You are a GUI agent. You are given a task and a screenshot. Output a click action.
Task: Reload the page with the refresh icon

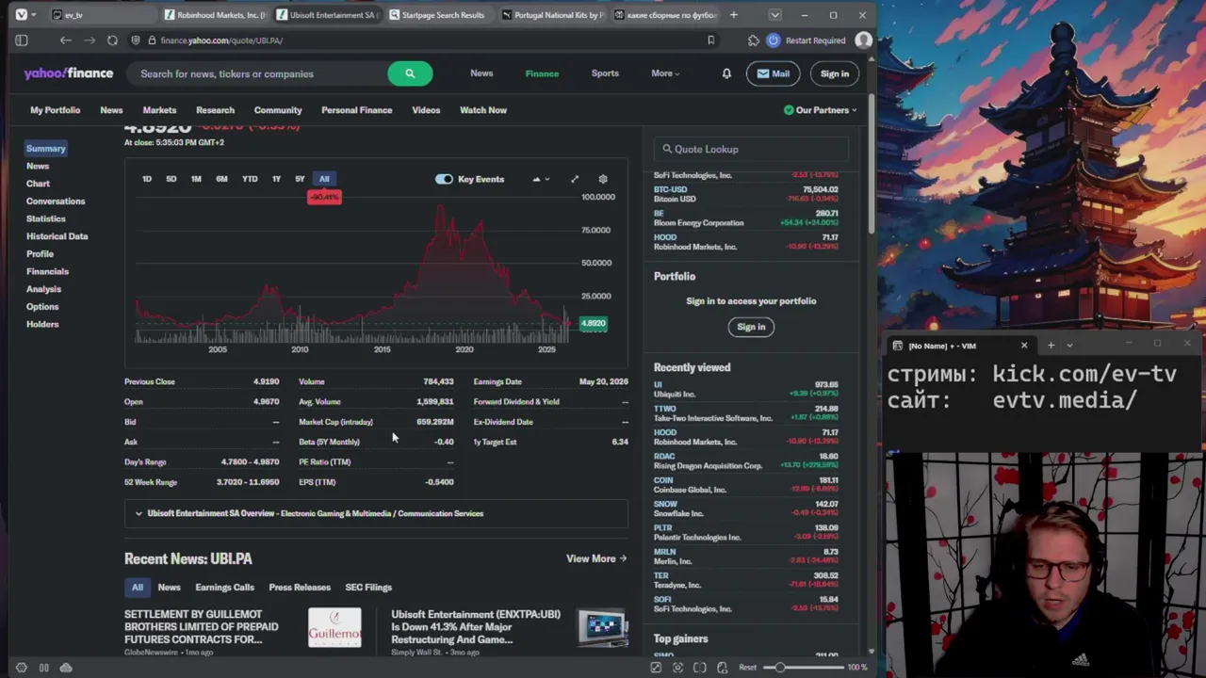point(112,40)
